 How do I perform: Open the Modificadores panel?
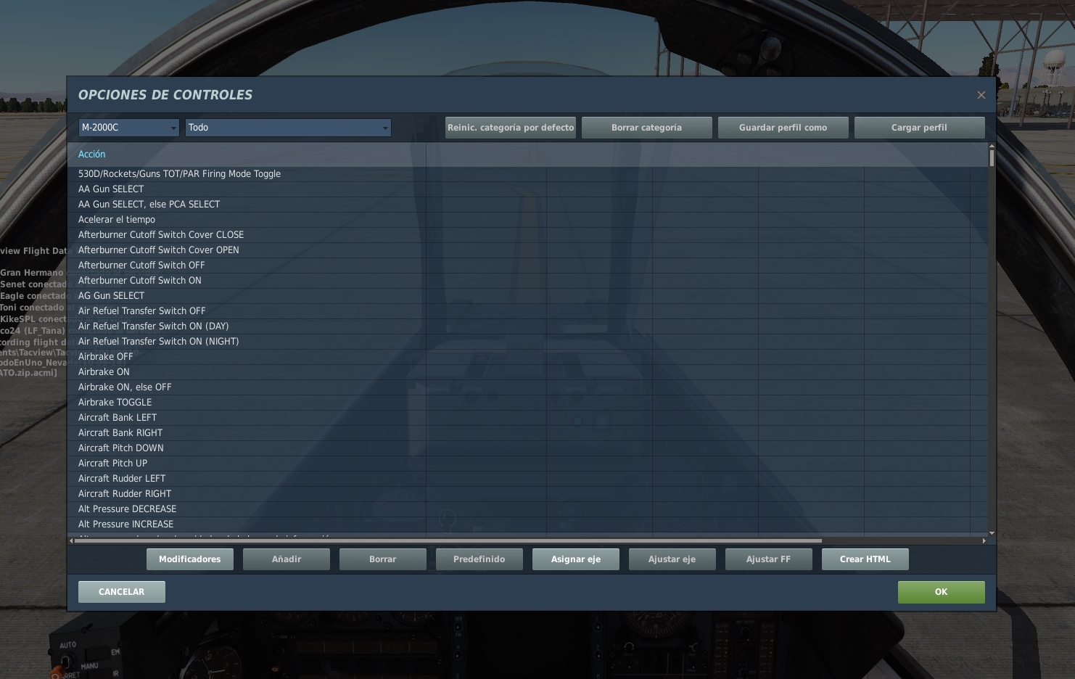[190, 559]
